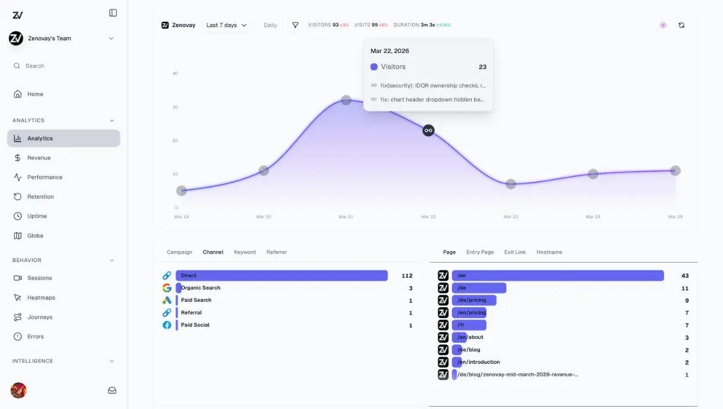This screenshot has height=409, width=723.
Task: Open Errors in sidebar
Action: coord(63,337)
